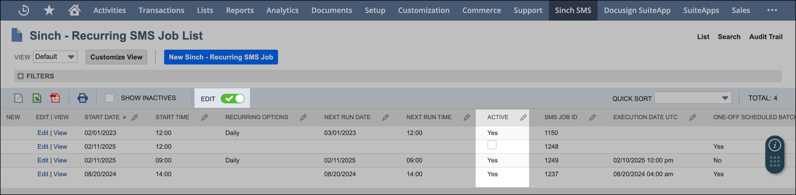Click View link for job 1248
796x195 pixels.
[60, 146]
